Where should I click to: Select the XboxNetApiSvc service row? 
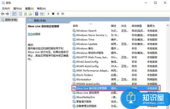click(x=115, y=97)
